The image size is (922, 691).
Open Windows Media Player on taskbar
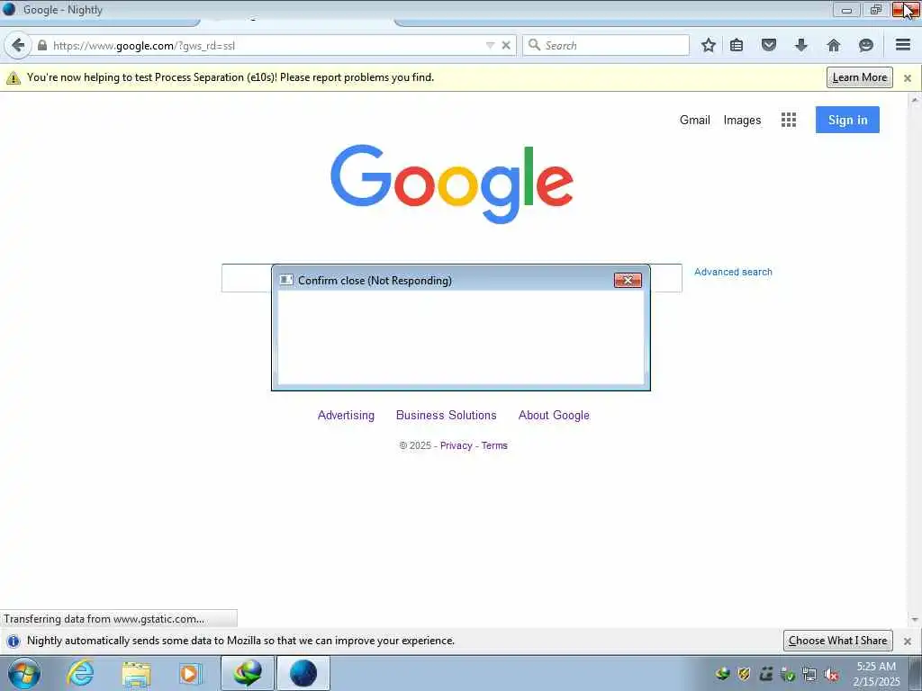[191, 673]
